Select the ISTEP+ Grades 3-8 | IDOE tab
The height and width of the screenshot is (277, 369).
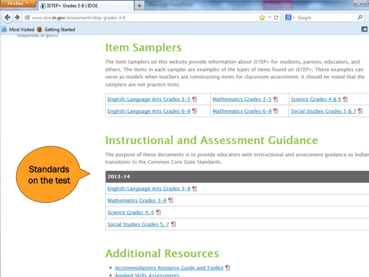(86, 6)
